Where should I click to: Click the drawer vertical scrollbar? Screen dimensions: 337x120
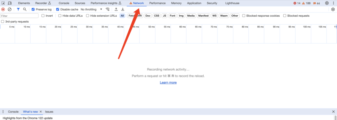coord(335,118)
